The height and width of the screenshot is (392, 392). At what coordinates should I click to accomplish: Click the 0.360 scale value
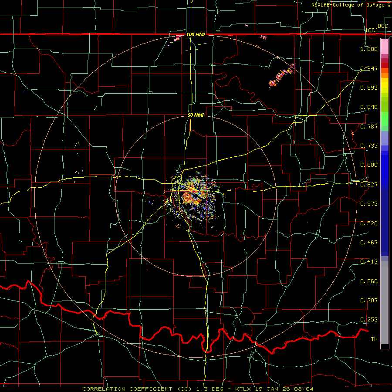click(369, 281)
